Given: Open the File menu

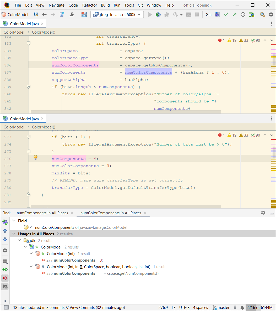Looking at the screenshot, I should (18, 5).
